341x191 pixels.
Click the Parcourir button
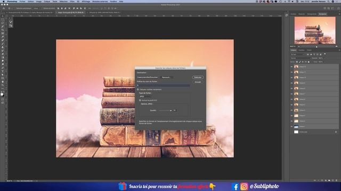tap(166, 77)
